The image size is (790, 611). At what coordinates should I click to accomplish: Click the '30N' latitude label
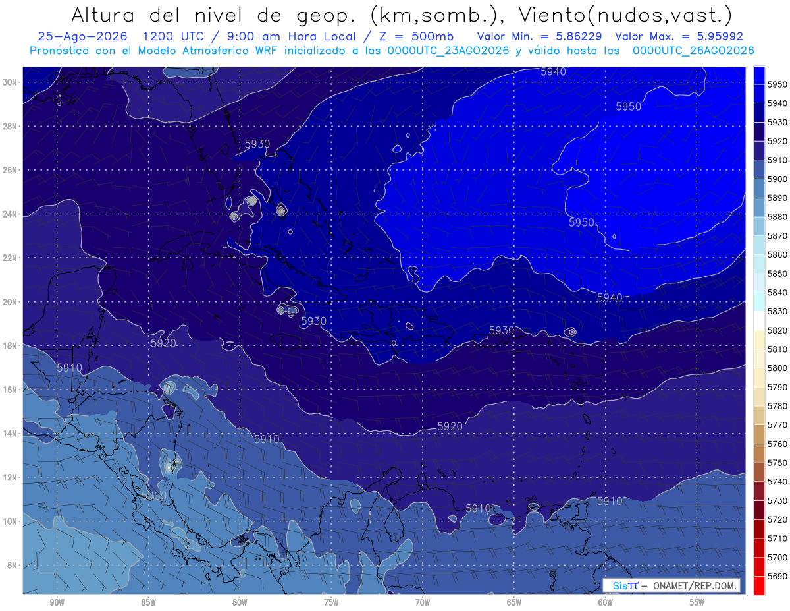coord(11,82)
